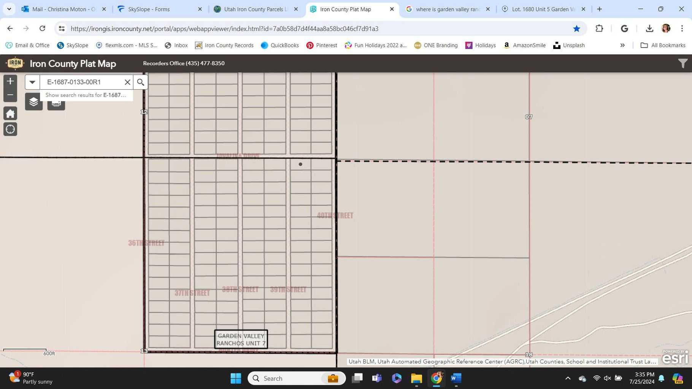Switch to Mail - Christina Moton tab
Viewport: 692px width, 389px height.
click(64, 9)
